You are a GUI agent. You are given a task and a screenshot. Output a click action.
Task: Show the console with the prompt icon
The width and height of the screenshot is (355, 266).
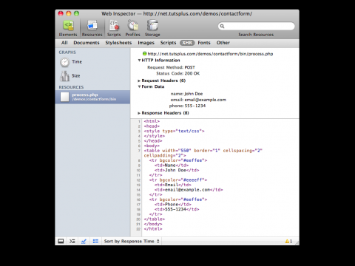(72, 241)
